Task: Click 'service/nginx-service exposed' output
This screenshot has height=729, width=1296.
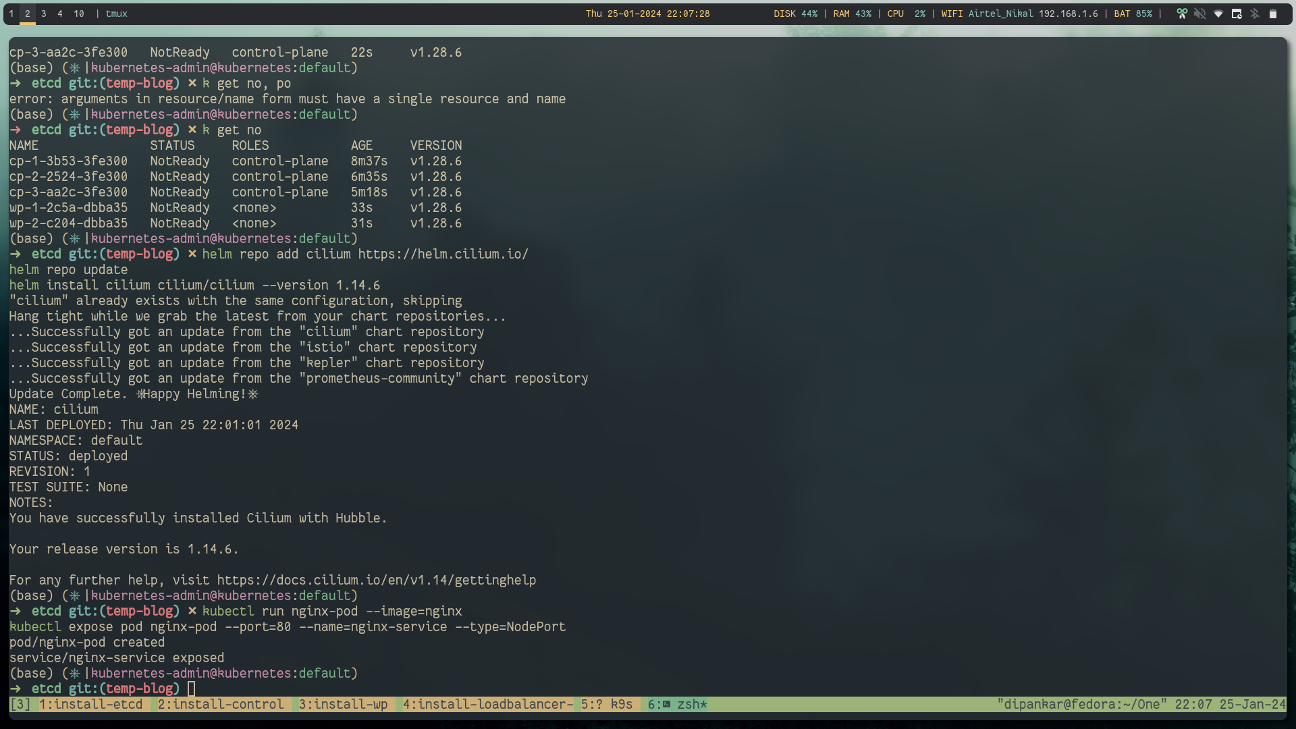Action: (117, 658)
